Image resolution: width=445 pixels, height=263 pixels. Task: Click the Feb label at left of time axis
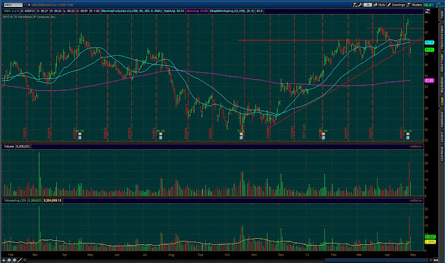[x=11, y=255]
